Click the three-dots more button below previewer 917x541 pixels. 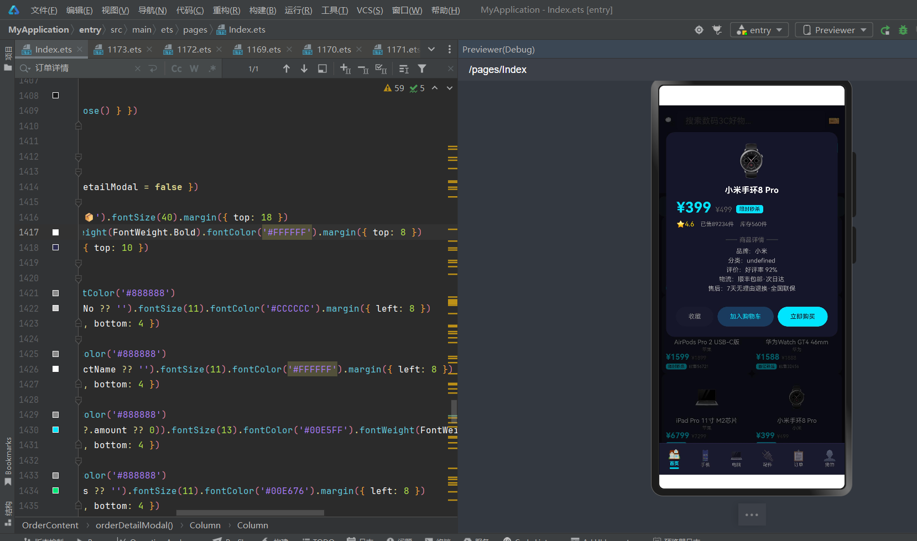(x=752, y=514)
